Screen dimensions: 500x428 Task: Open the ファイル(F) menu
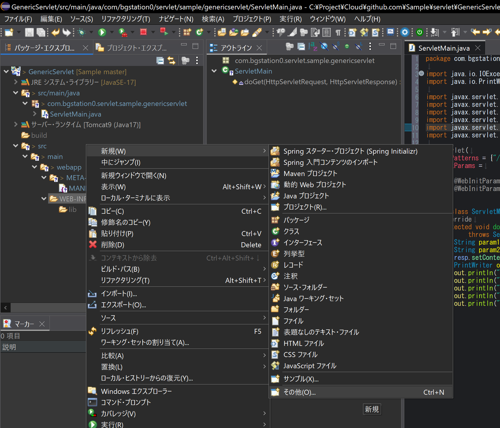(17, 19)
